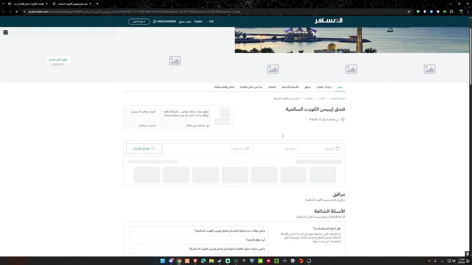
Task: Open the Windows Start menu
Action: 163,261
